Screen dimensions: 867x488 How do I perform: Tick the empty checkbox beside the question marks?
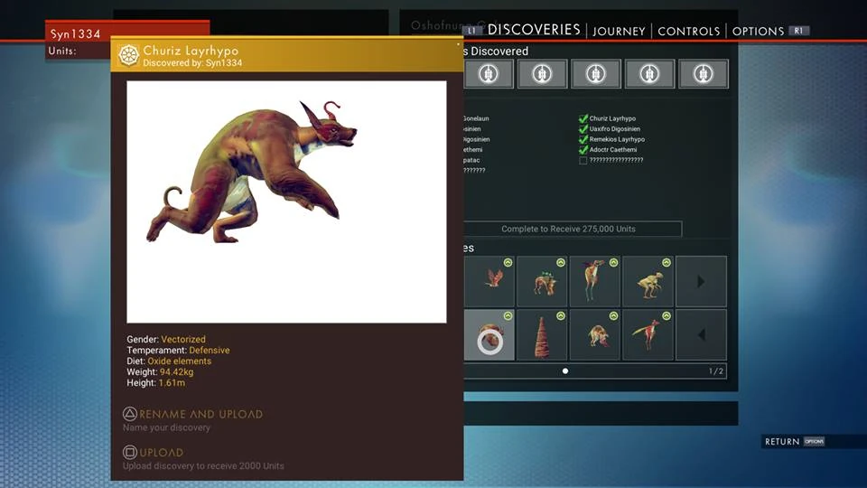583,161
